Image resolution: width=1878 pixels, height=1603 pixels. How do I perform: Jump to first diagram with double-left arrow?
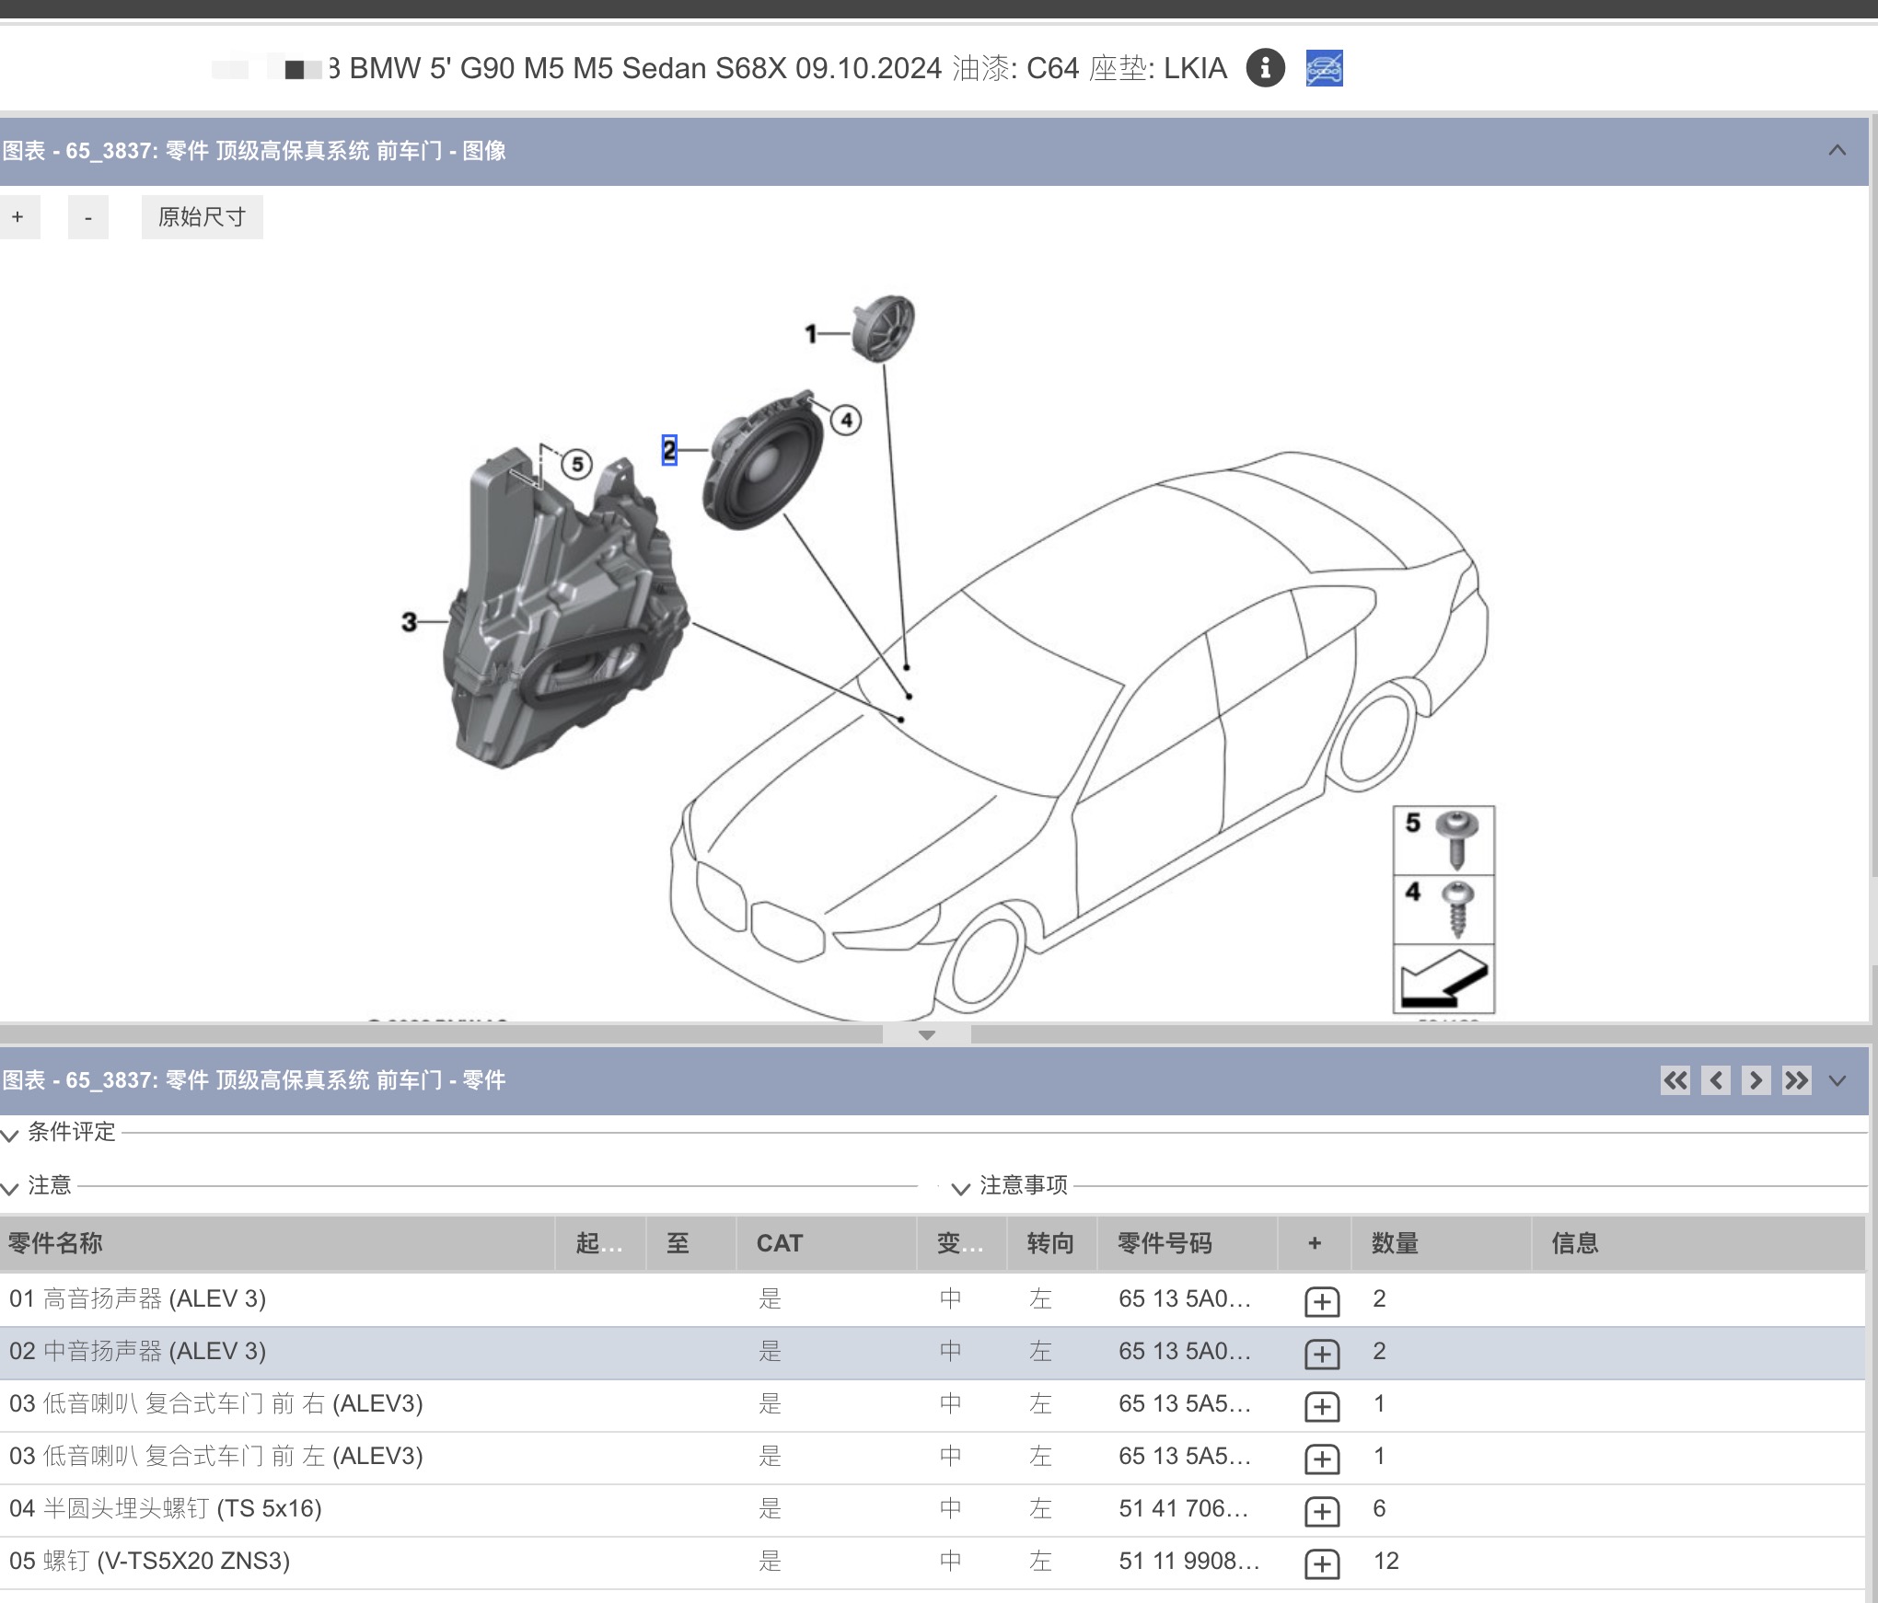(1675, 1080)
